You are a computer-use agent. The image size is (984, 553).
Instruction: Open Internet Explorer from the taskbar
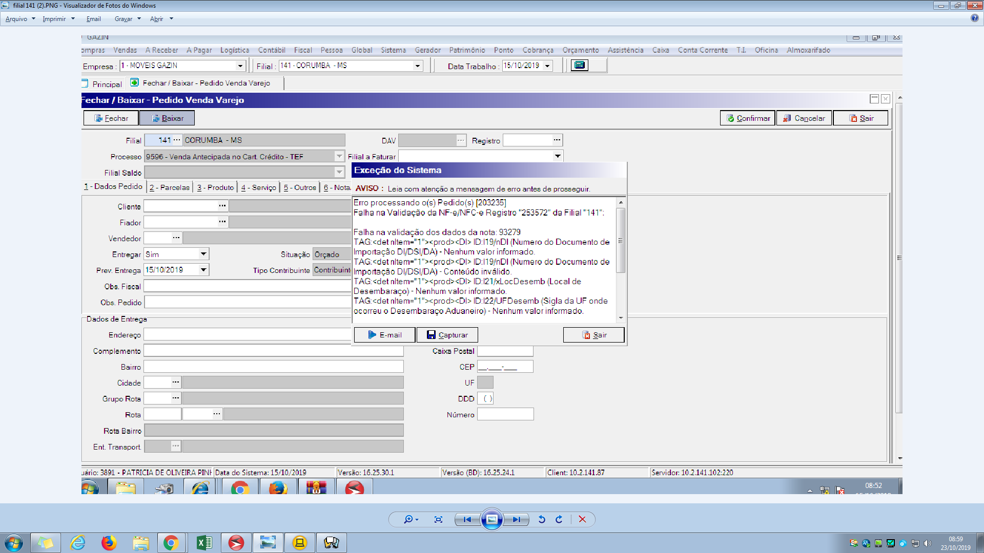77,543
